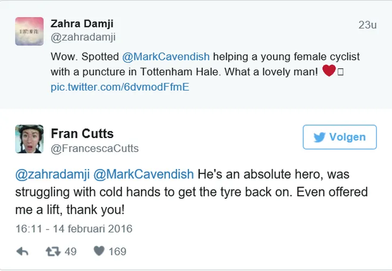Click the red heart emoji
Screen dimensions: 392x271
pyautogui.click(x=328, y=71)
